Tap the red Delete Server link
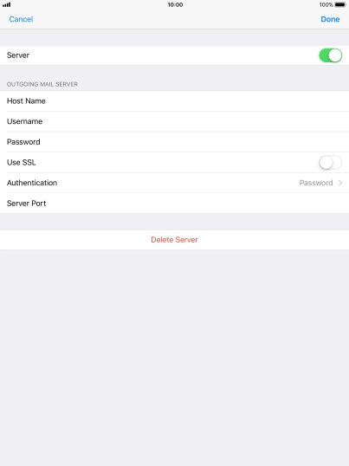The height and width of the screenshot is (466, 349). click(x=174, y=240)
